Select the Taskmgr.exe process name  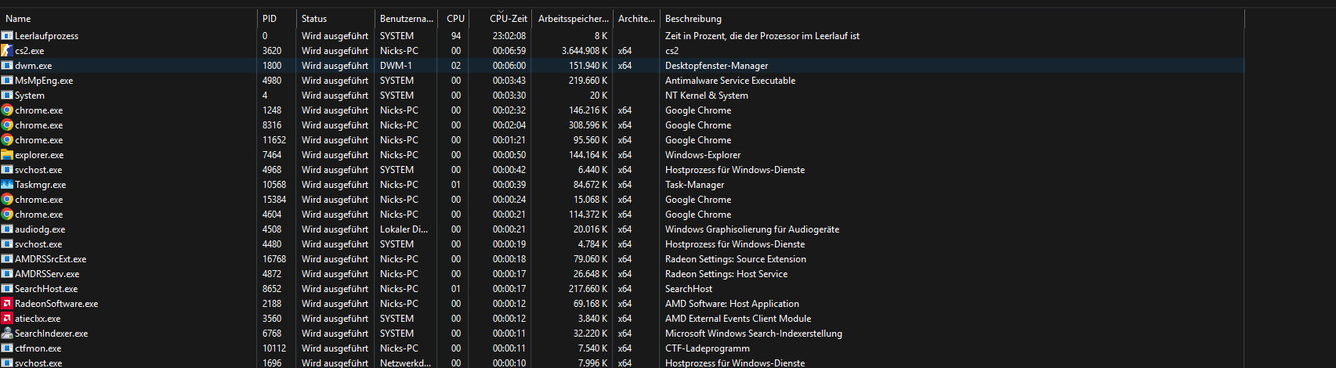click(x=40, y=185)
